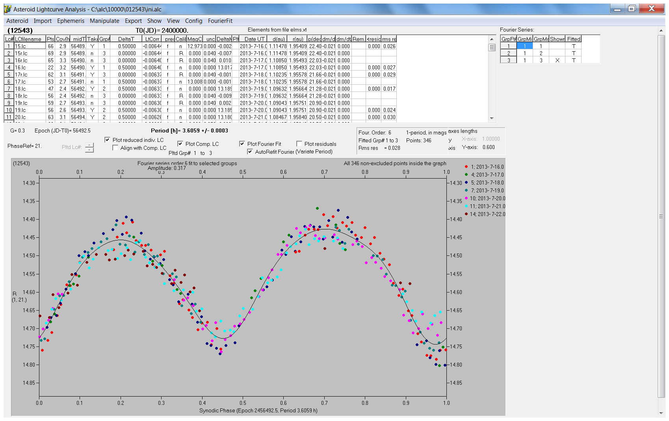669x421 pixels.
Task: Click legend entry 7; 2013-7-19.0
Action: [x=484, y=190]
